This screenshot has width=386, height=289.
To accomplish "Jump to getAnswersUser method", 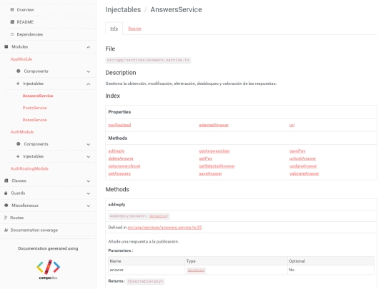I will click(214, 151).
